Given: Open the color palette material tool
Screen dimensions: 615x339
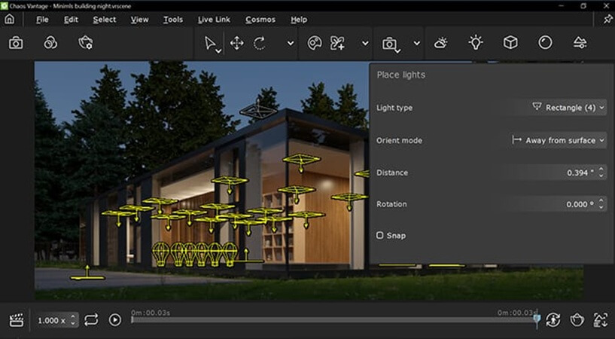Looking at the screenshot, I should (x=315, y=43).
